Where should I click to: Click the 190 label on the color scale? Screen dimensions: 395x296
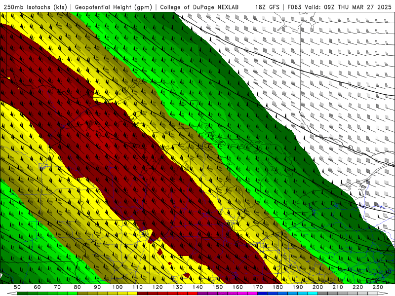(x=298, y=287)
